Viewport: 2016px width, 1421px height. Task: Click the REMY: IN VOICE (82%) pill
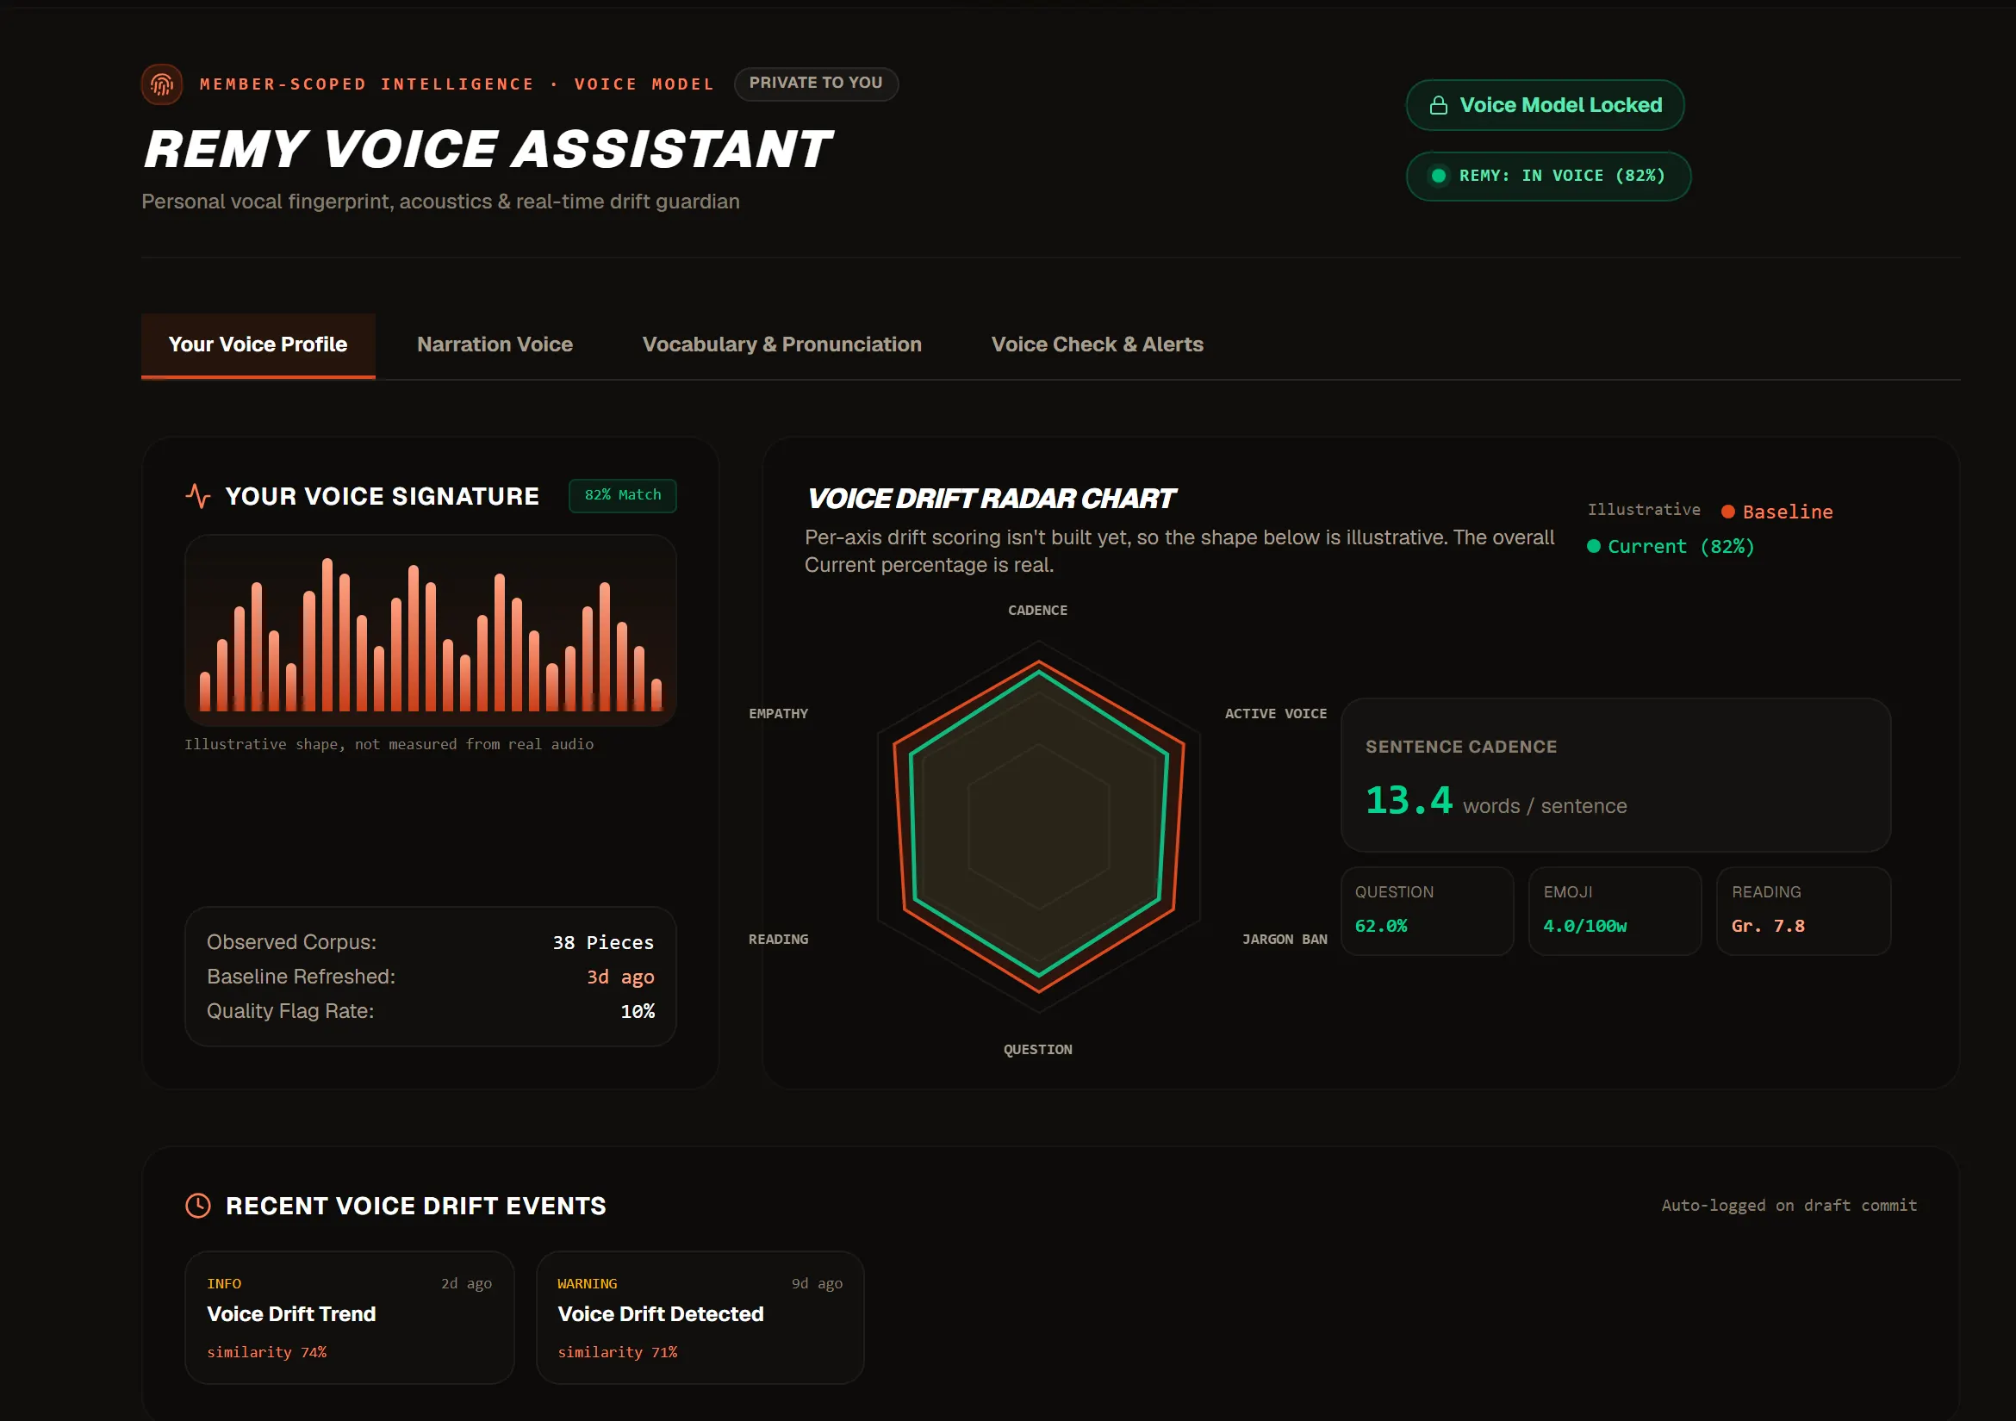(x=1548, y=176)
